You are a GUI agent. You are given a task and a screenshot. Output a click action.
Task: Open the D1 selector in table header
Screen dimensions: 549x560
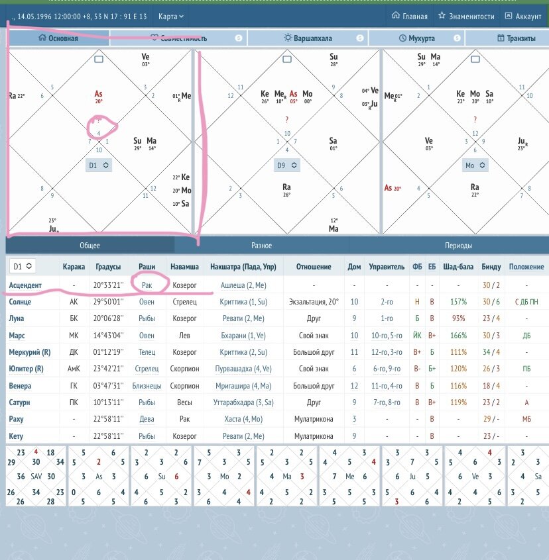pos(22,266)
